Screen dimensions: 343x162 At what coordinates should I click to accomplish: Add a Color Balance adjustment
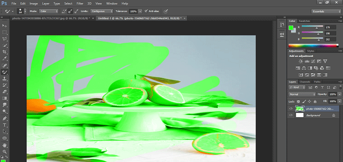tap(304, 68)
